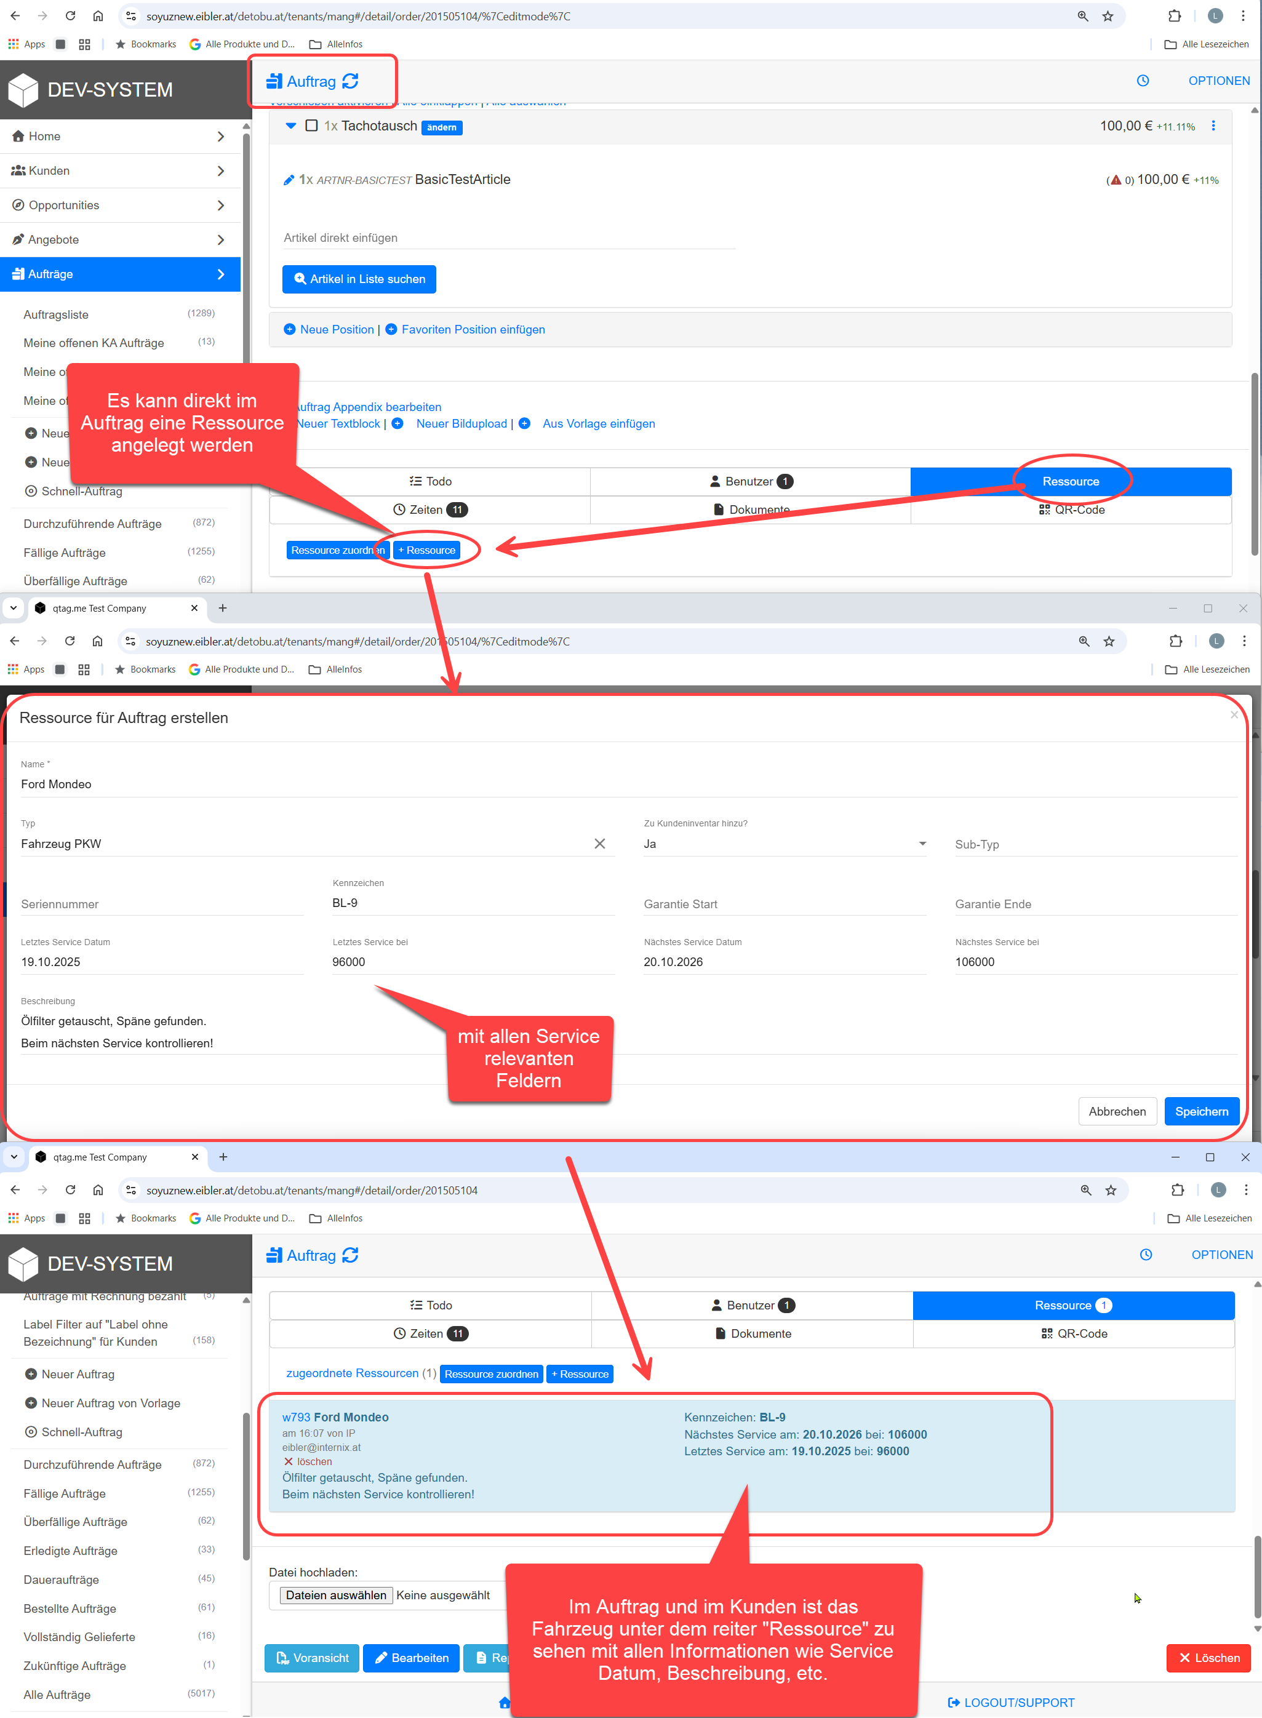
Task: Click into the Seriennummer input field
Action: pos(162,904)
